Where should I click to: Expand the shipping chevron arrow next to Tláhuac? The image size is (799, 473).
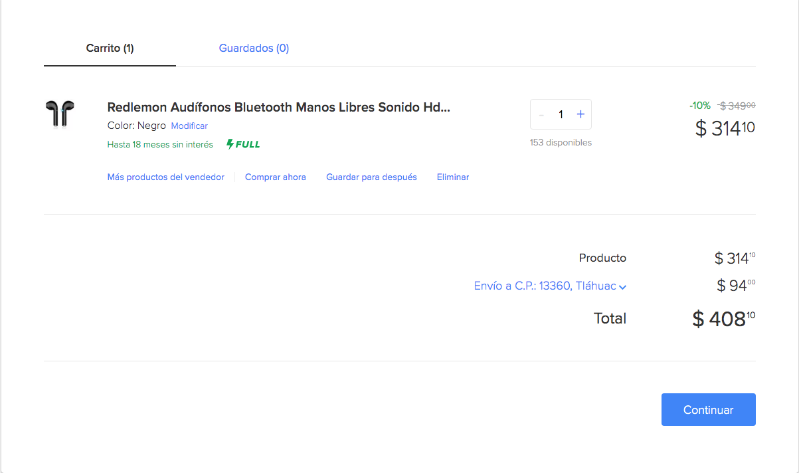pos(622,287)
